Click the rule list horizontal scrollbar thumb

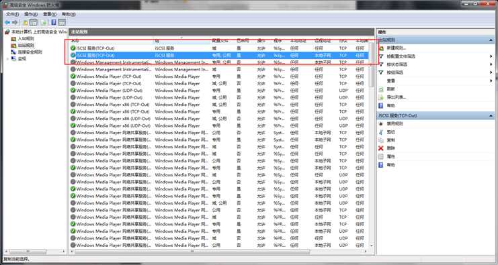tap(192, 252)
